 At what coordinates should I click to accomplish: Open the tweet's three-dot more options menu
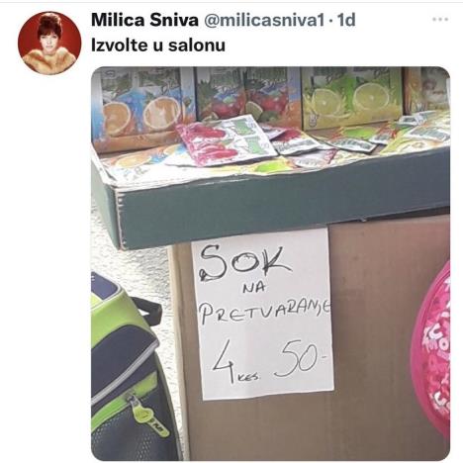tap(440, 20)
